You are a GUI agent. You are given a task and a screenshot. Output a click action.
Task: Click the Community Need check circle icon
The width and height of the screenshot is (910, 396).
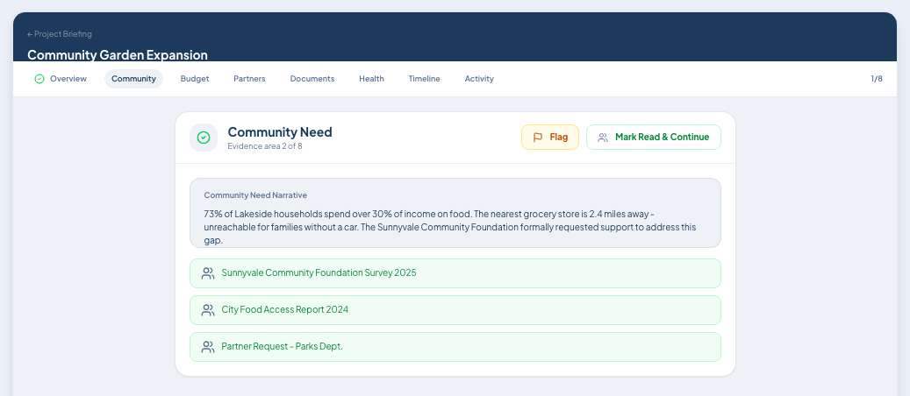tap(203, 138)
